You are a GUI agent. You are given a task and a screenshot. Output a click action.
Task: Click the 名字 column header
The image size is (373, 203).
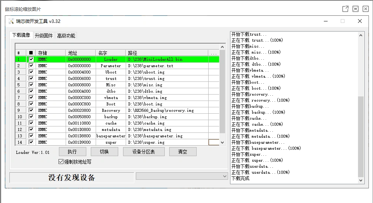(x=110, y=53)
